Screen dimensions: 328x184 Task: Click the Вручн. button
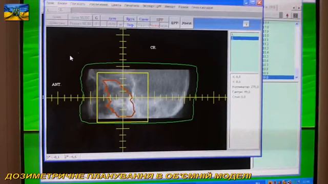130,19
